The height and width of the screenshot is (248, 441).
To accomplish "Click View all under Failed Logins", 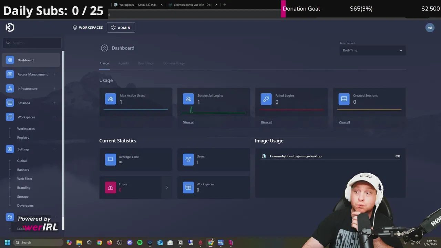I will (267, 122).
